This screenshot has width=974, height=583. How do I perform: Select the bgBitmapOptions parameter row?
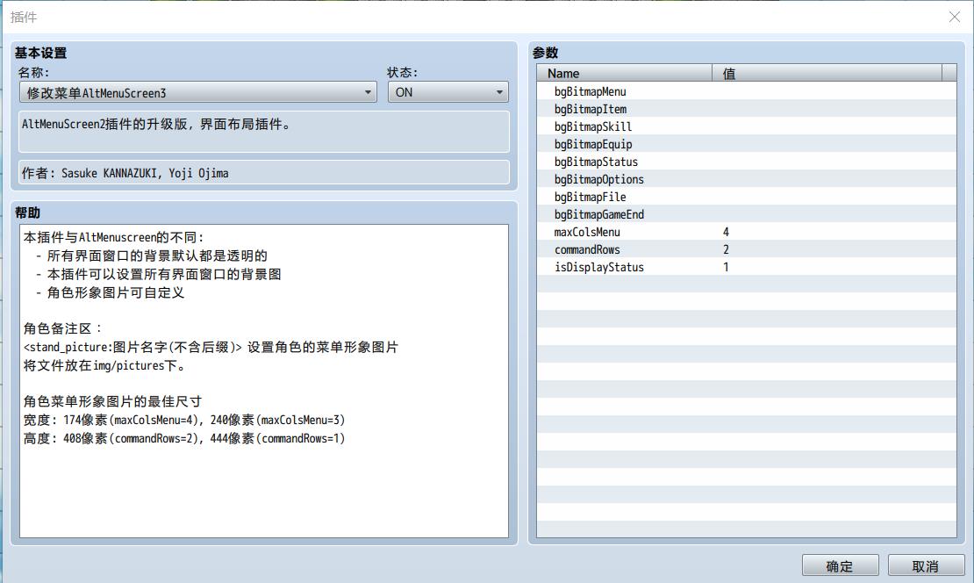point(746,179)
